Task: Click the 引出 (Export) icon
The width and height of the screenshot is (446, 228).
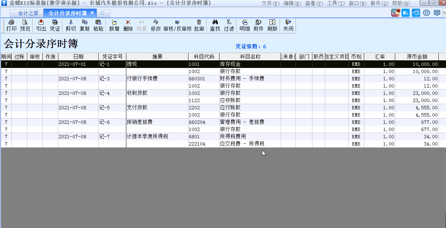Action: [41, 26]
